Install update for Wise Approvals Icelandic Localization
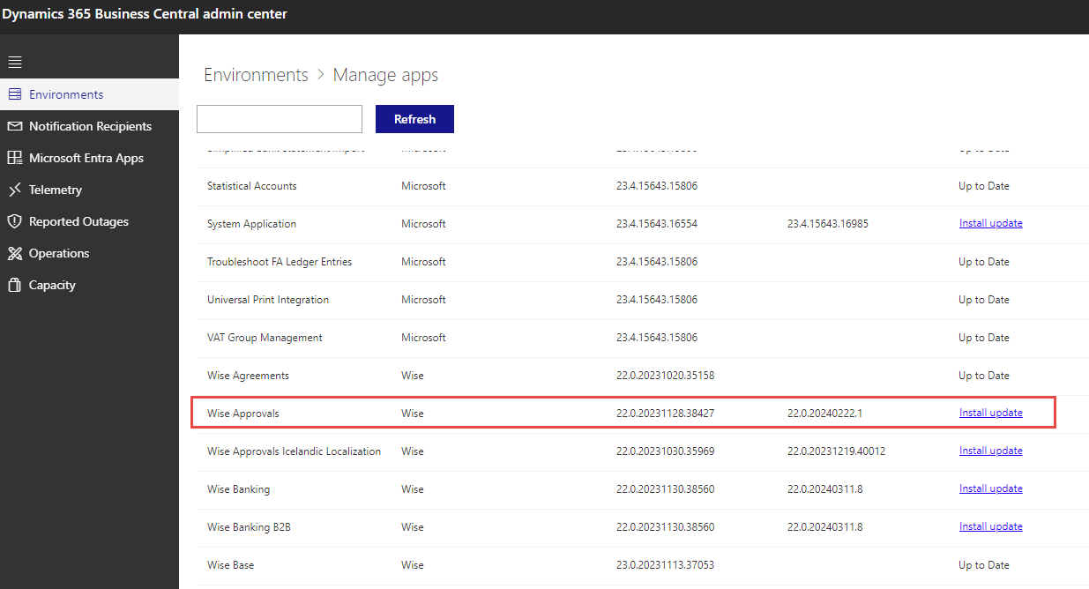 tap(990, 451)
